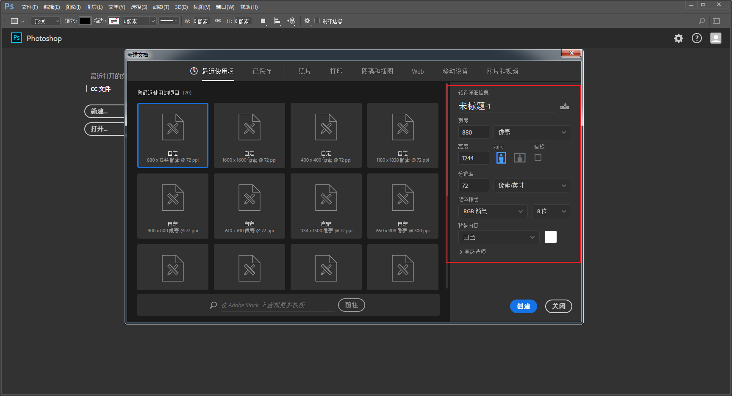The image size is (732, 396).
Task: Open the 白色 background content dropdown
Action: 499,237
